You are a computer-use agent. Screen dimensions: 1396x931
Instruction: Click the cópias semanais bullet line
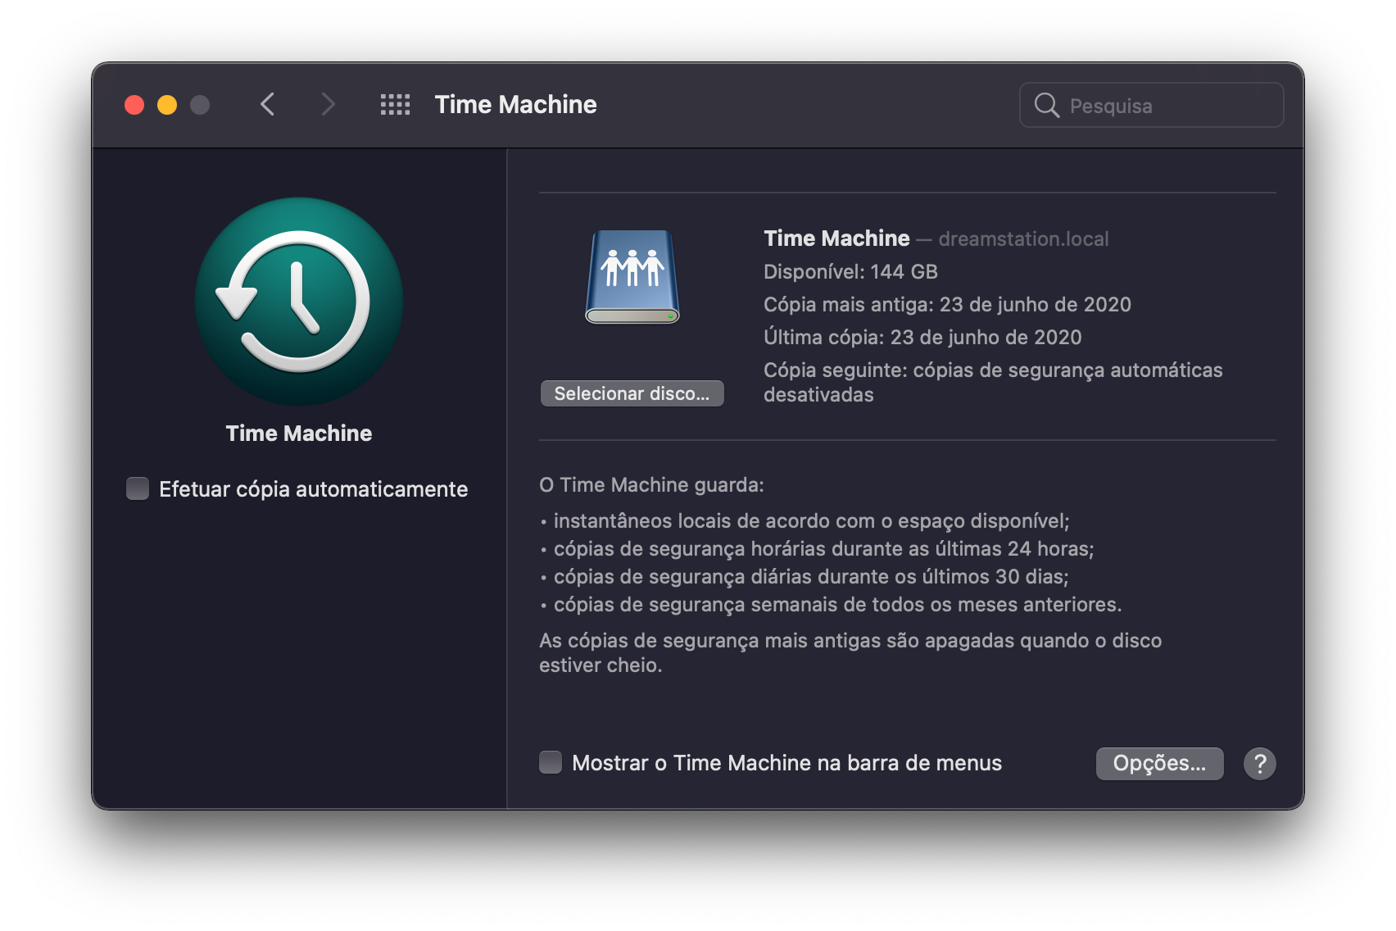pyautogui.click(x=831, y=604)
